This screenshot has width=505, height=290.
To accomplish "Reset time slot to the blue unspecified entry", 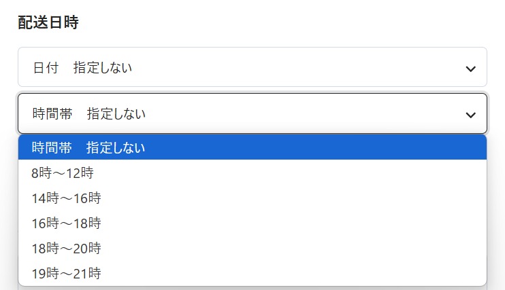I will pos(88,147).
